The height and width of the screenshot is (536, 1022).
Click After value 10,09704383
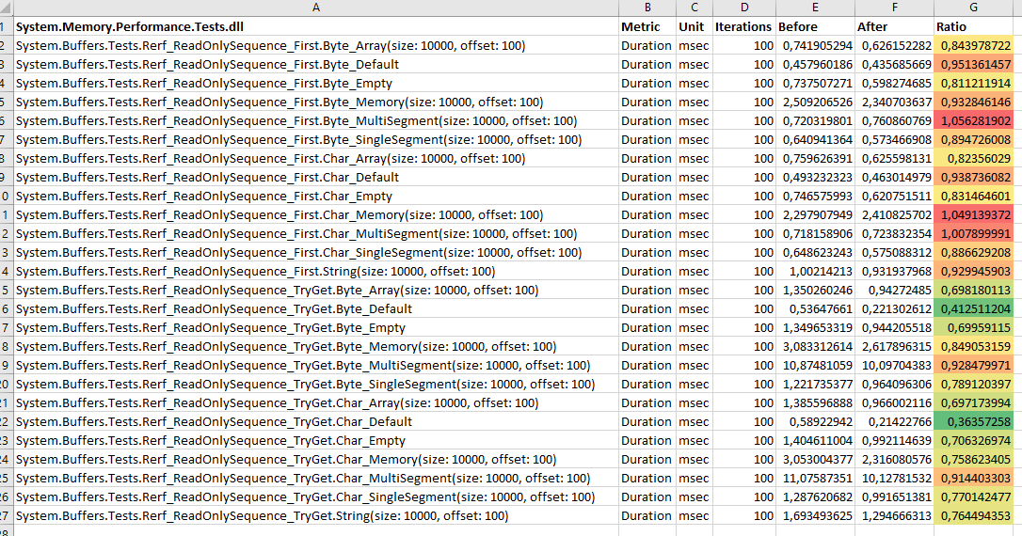point(894,366)
